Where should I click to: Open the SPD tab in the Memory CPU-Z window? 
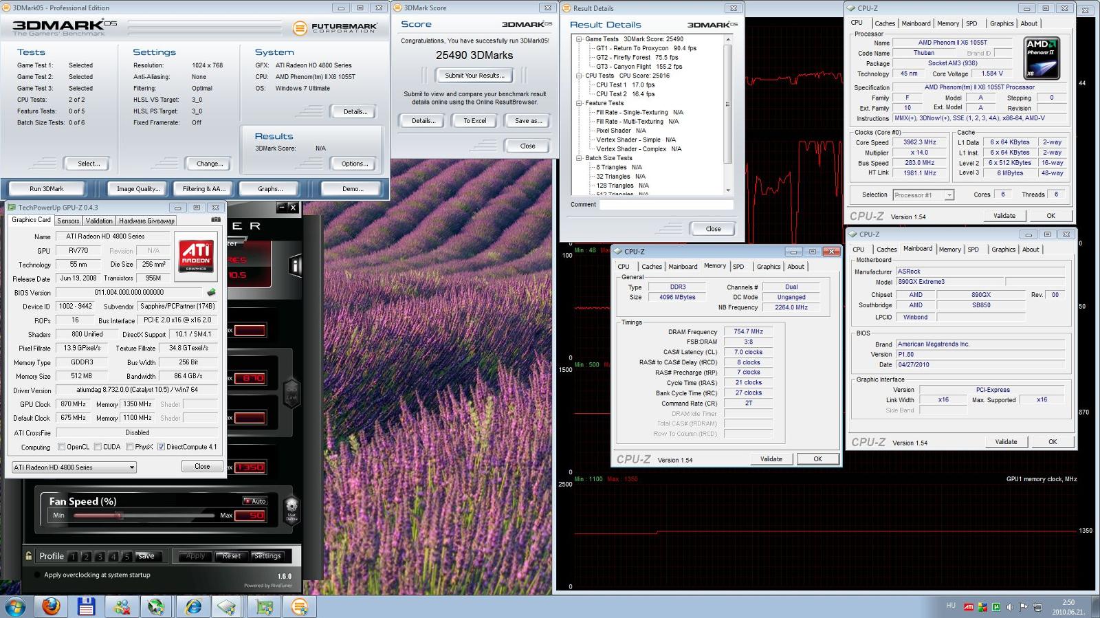click(x=738, y=267)
